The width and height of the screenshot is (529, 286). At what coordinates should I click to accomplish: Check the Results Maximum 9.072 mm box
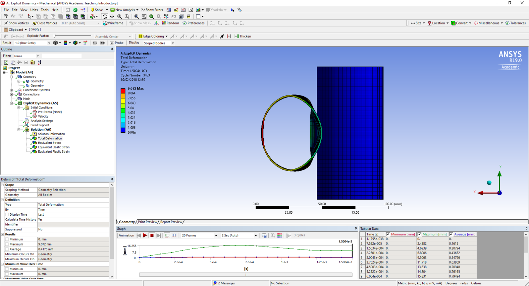coord(7,244)
